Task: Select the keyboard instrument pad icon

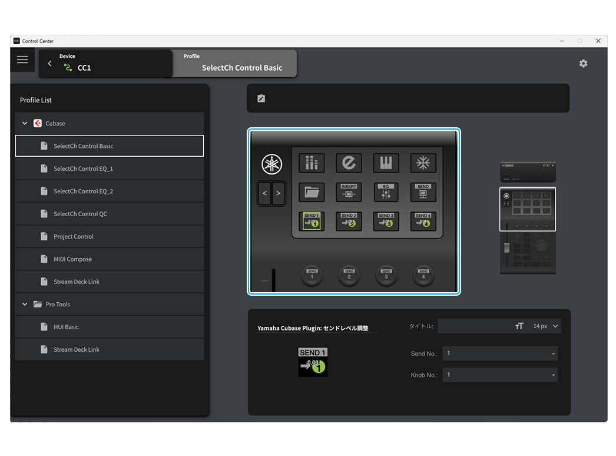Action: coord(386,163)
